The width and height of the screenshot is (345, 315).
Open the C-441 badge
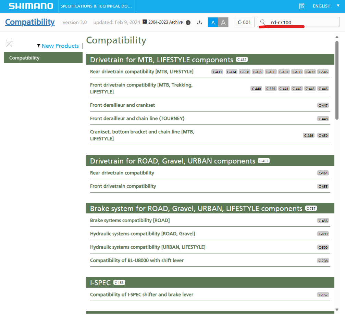pos(284,89)
